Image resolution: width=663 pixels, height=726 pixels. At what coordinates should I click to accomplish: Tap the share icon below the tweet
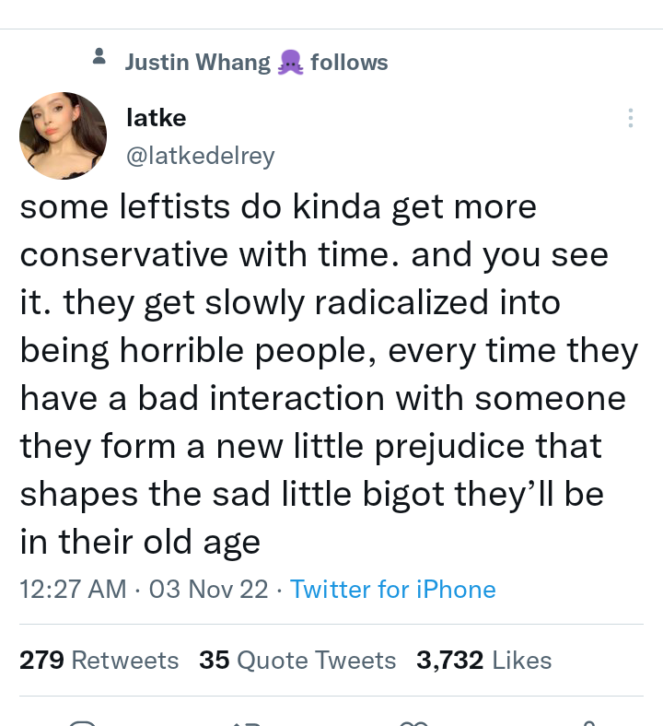pyautogui.click(x=587, y=722)
